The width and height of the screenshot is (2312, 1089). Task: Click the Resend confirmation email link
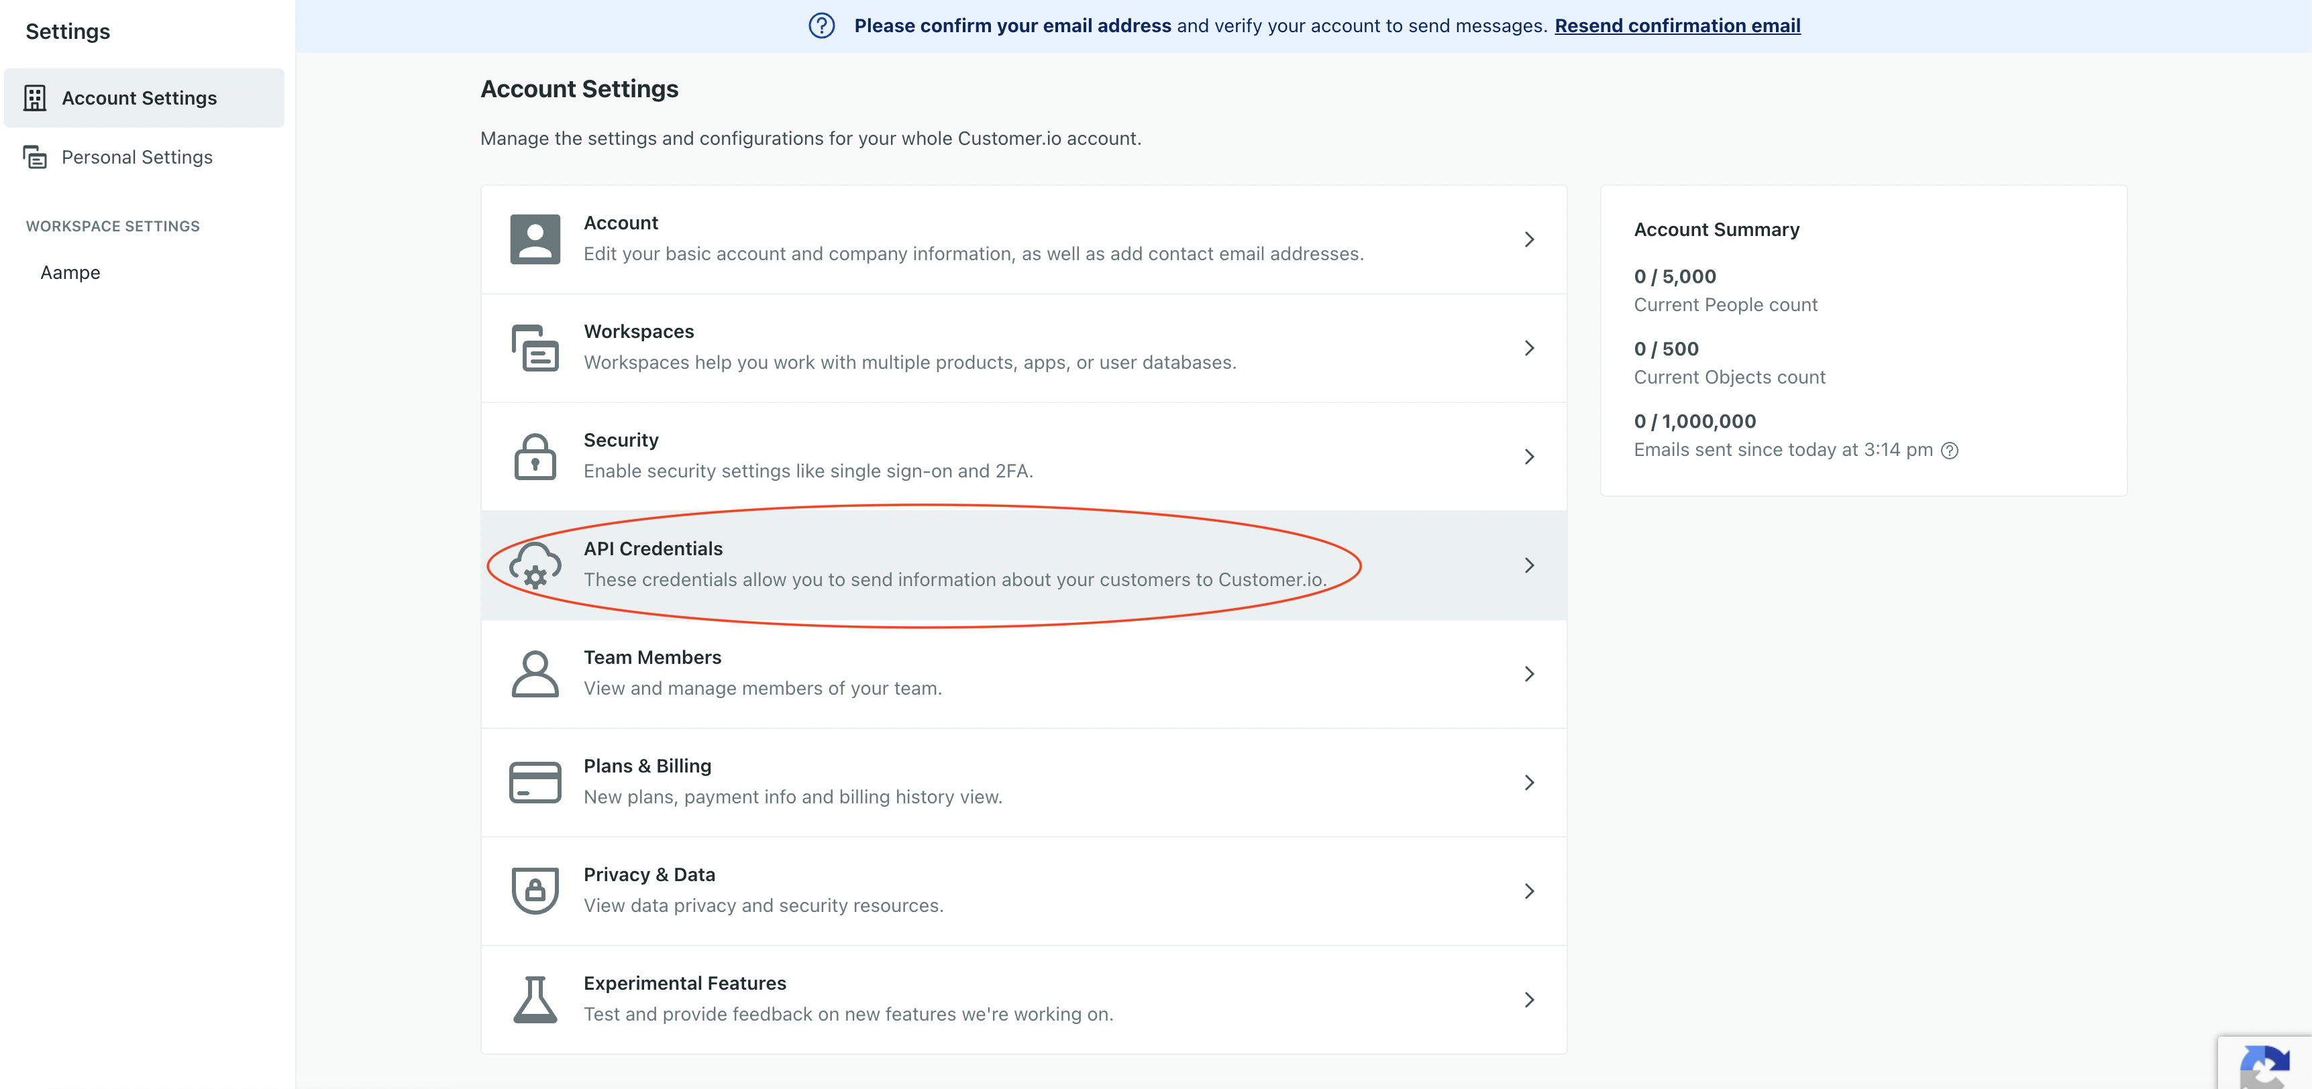(x=1677, y=25)
